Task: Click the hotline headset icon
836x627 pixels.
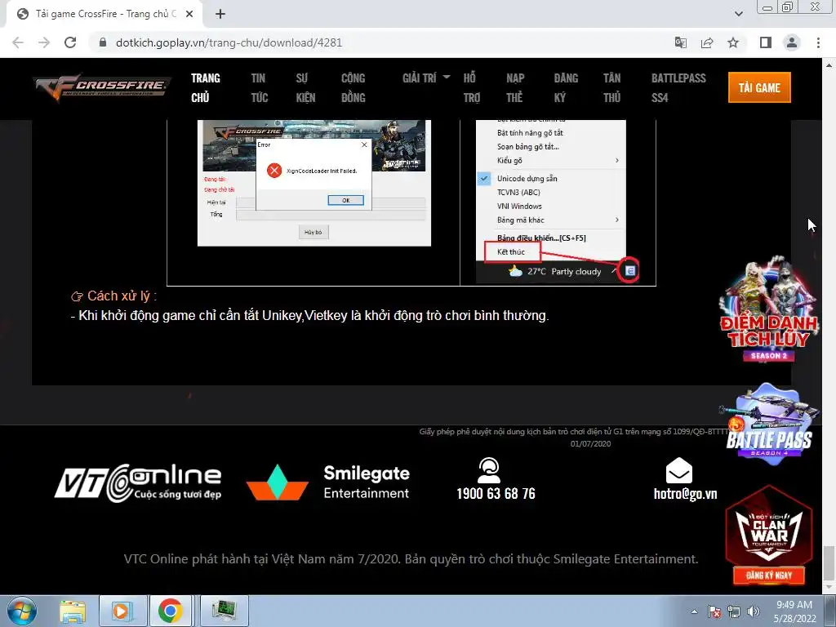Action: (489, 469)
